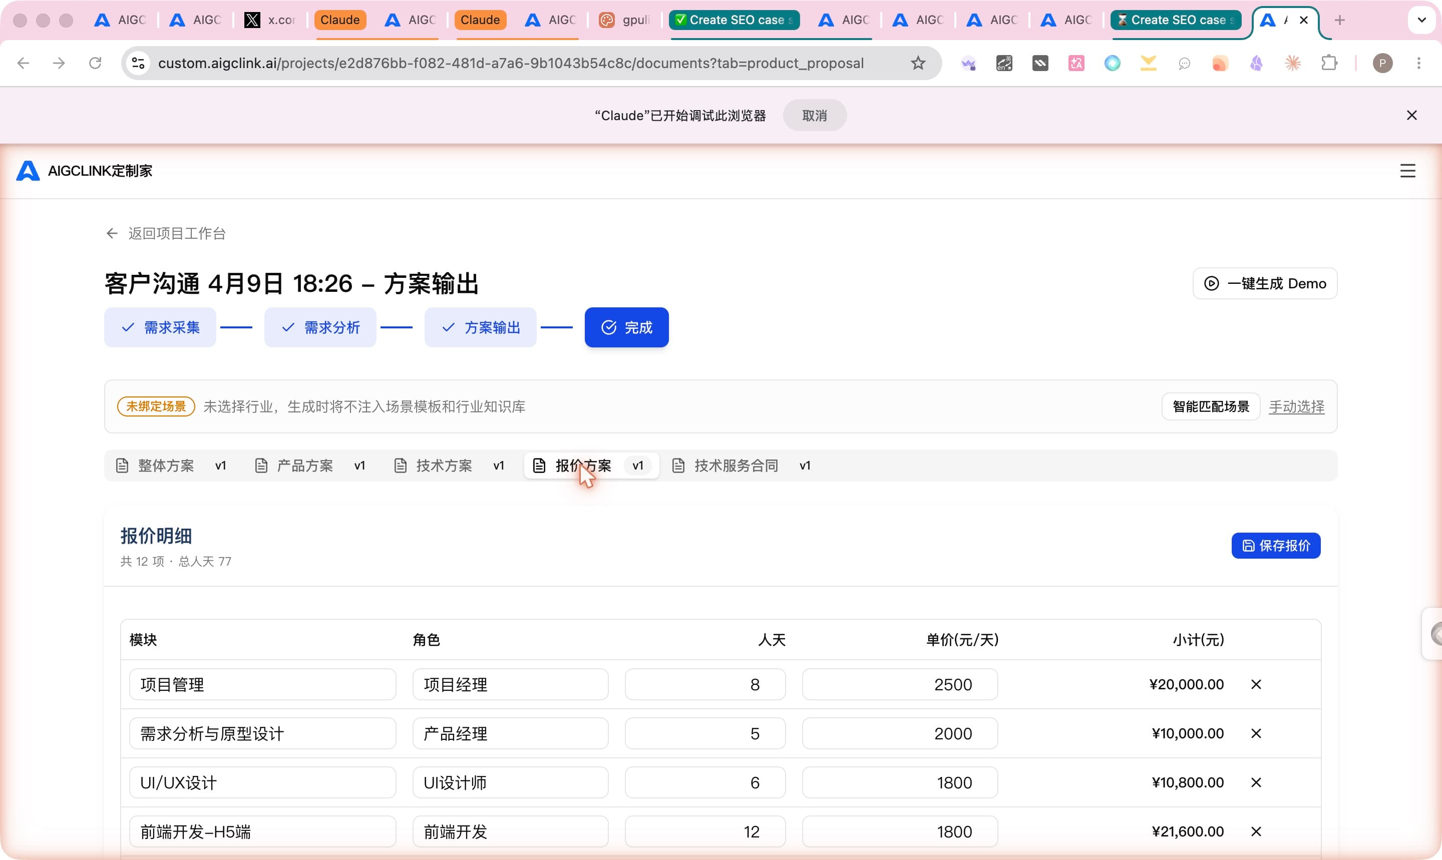
Task: Expand the tab search dropdown arrow
Action: [x=1421, y=21]
